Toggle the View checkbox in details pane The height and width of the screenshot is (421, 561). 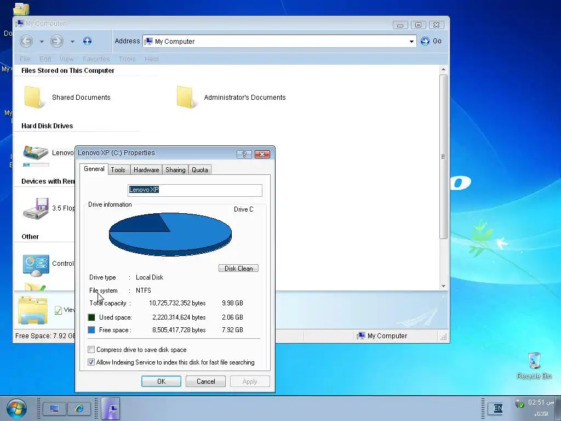click(58, 310)
